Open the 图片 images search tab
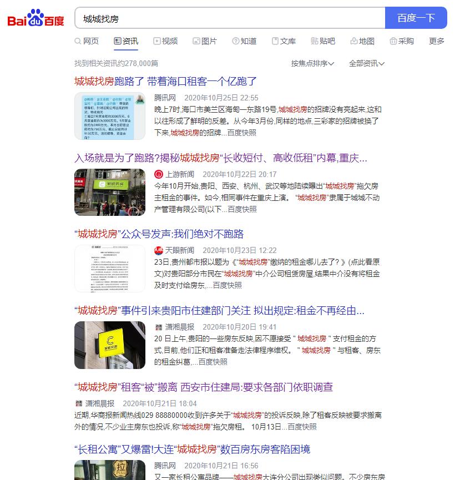The height and width of the screenshot is (480, 475). 205,41
